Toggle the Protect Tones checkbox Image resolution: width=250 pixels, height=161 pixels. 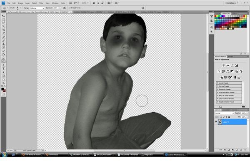[70, 8]
